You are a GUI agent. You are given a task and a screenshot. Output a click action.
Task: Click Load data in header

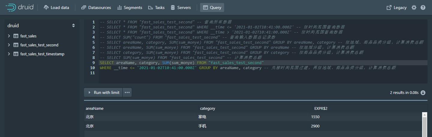point(56,7)
